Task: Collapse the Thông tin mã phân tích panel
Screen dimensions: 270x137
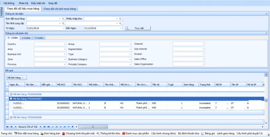Action: point(266,33)
